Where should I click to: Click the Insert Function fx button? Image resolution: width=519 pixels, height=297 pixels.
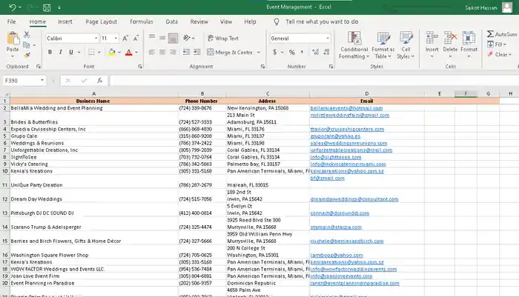coord(99,81)
